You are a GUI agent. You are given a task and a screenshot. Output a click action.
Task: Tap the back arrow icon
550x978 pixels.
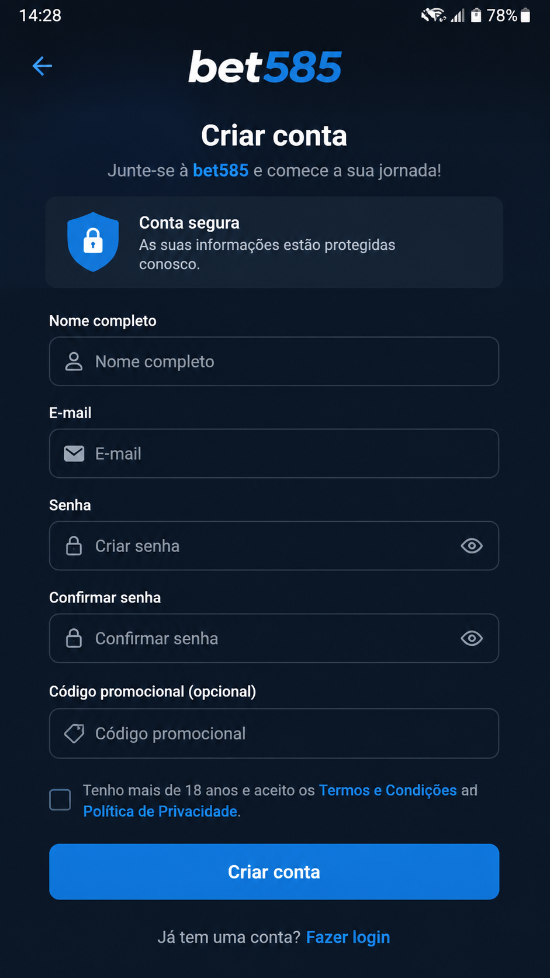(x=42, y=66)
